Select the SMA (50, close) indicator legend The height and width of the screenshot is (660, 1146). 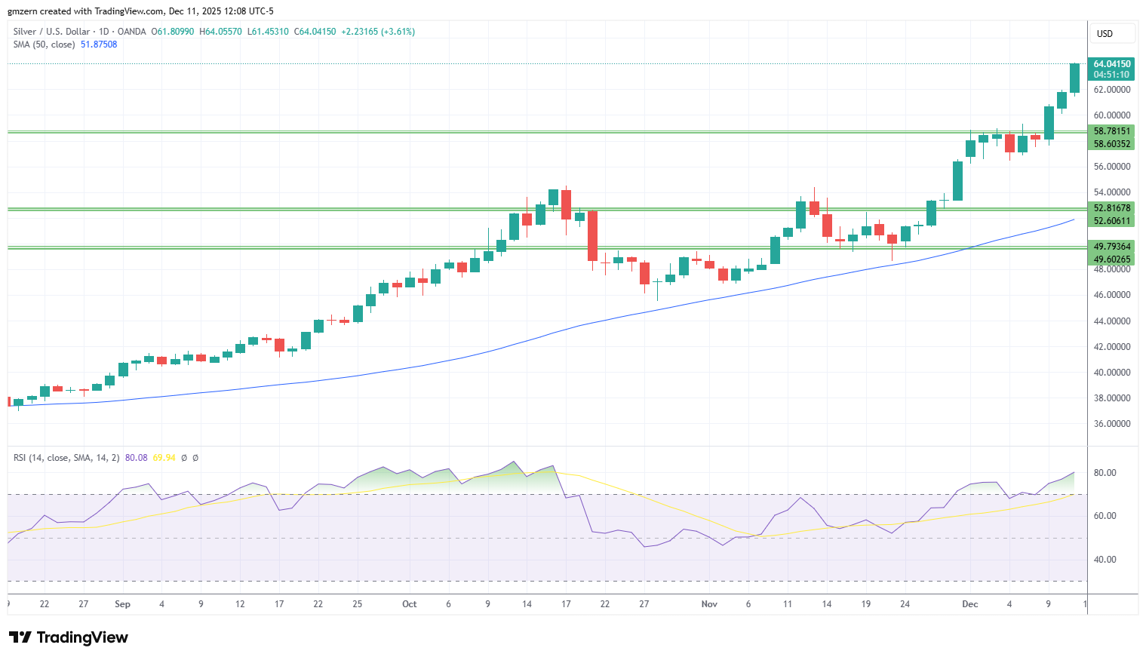[44, 45]
